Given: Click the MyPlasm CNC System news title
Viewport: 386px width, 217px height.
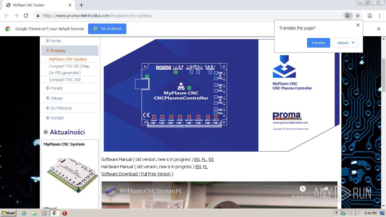Looking at the screenshot, I should pyautogui.click(x=64, y=144).
